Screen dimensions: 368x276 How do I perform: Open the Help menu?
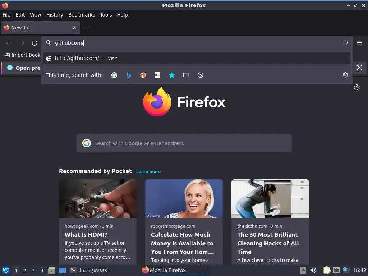(x=122, y=15)
